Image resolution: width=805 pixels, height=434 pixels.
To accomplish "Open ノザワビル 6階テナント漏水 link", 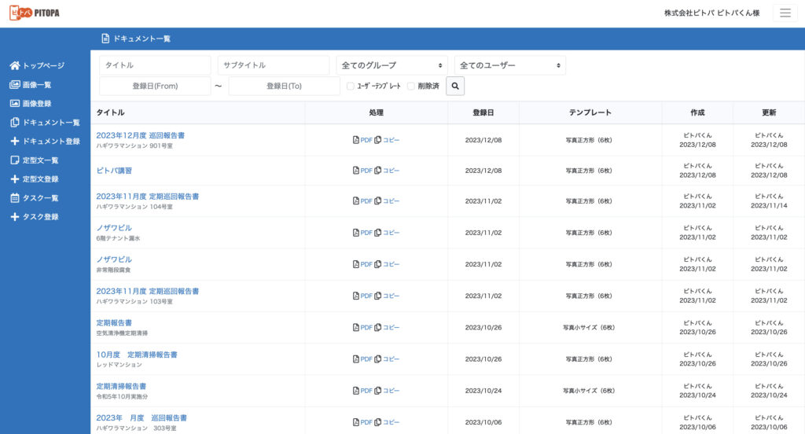I will pyautogui.click(x=114, y=227).
